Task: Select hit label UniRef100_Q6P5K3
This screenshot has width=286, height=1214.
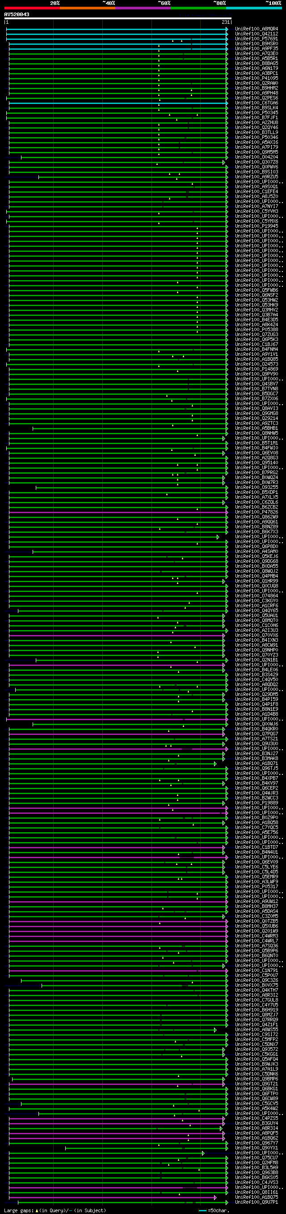Action: 257,340
